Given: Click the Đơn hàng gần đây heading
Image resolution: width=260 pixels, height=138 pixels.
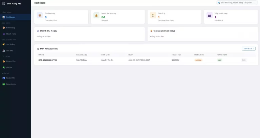Looking at the screenshot, I should pos(49,49).
